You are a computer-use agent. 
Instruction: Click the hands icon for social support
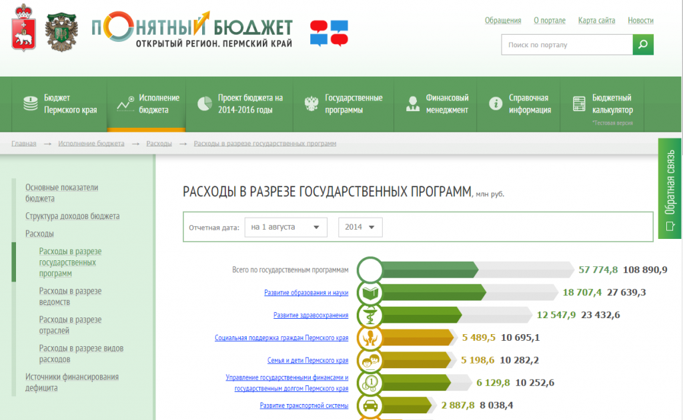(x=370, y=338)
